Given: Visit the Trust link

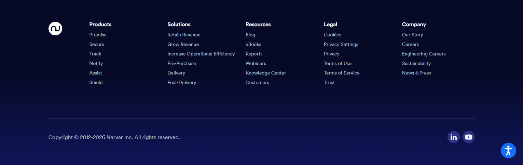Looking at the screenshot, I should pos(329,82).
